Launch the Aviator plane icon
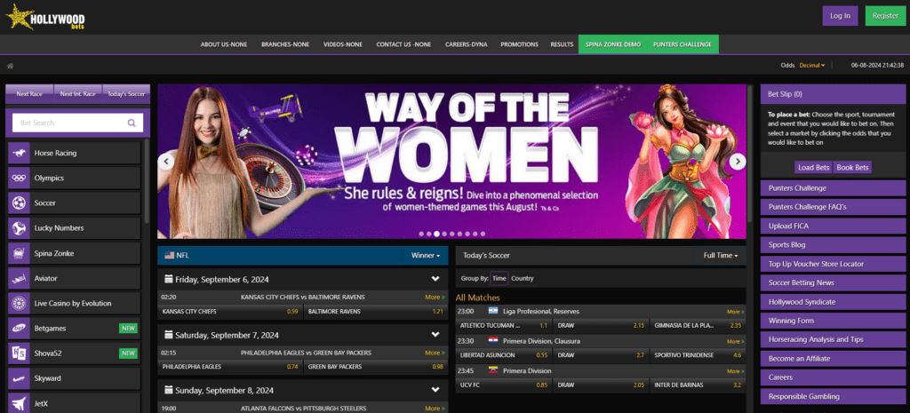This screenshot has width=910, height=413. 20,278
